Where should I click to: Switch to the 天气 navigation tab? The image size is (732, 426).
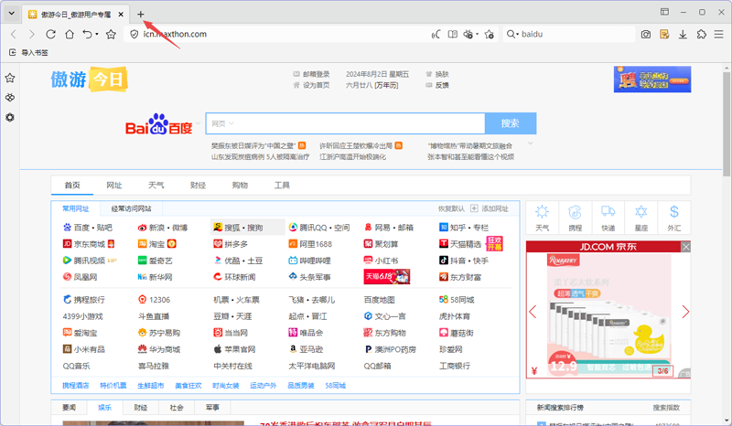point(156,185)
